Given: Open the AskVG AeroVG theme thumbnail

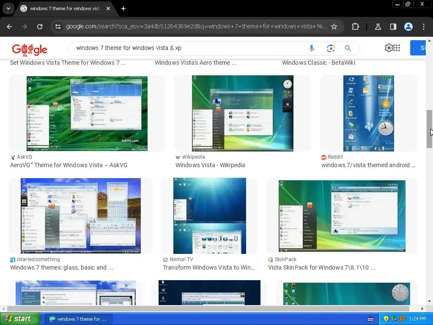Looking at the screenshot, I should (x=87, y=113).
